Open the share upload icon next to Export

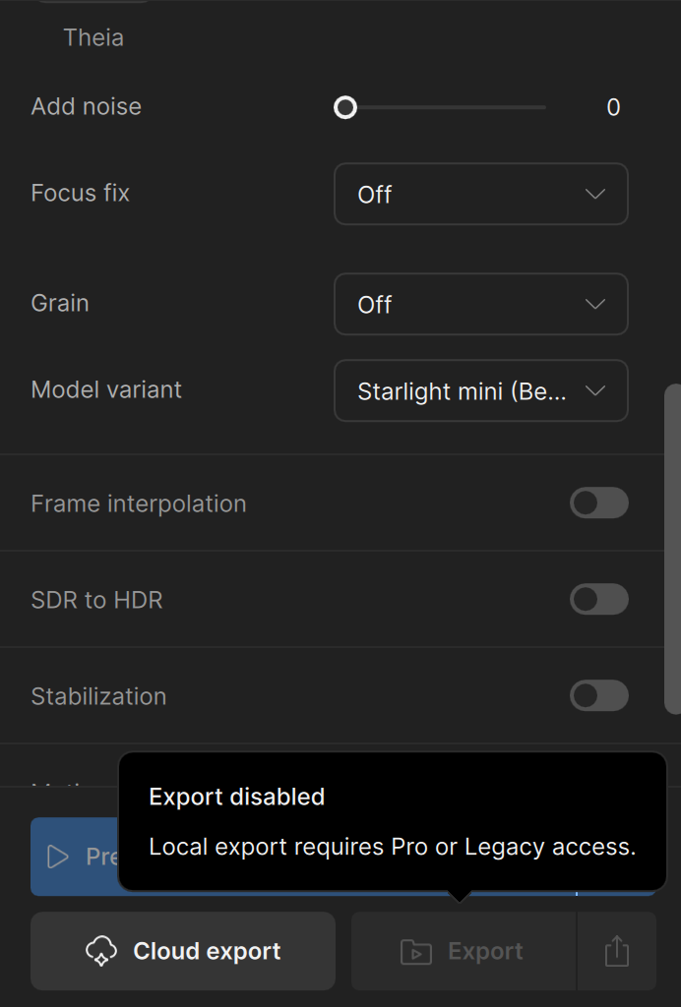pyautogui.click(x=617, y=951)
